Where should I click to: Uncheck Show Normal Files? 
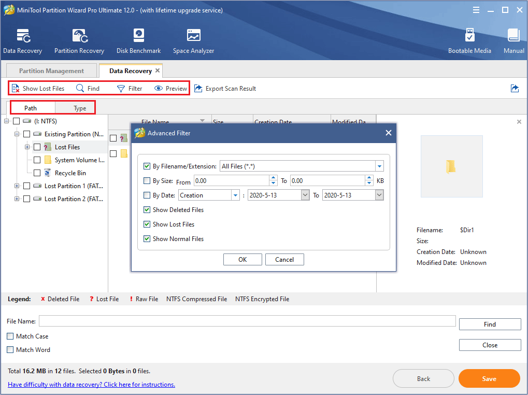(147, 239)
